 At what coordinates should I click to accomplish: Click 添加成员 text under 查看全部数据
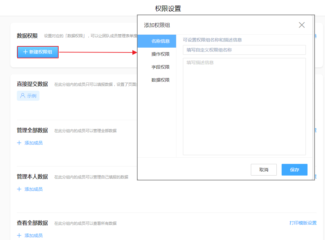click(x=33, y=235)
